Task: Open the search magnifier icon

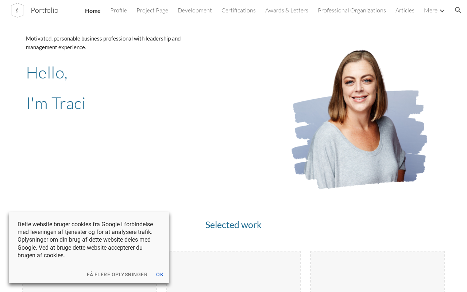Action: coord(458,10)
